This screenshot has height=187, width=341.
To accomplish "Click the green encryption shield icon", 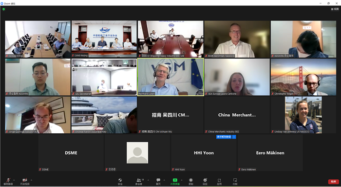I will [x=3, y=9].
